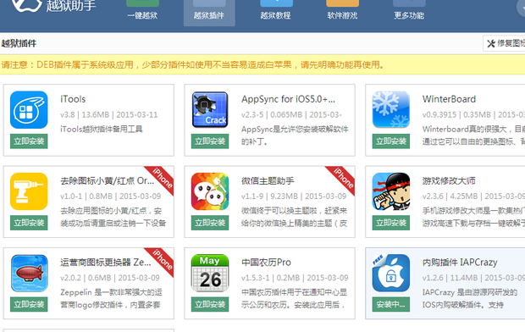525x332 pixels.
Task: Click the 越狱插件 section heading
Action: (19, 43)
